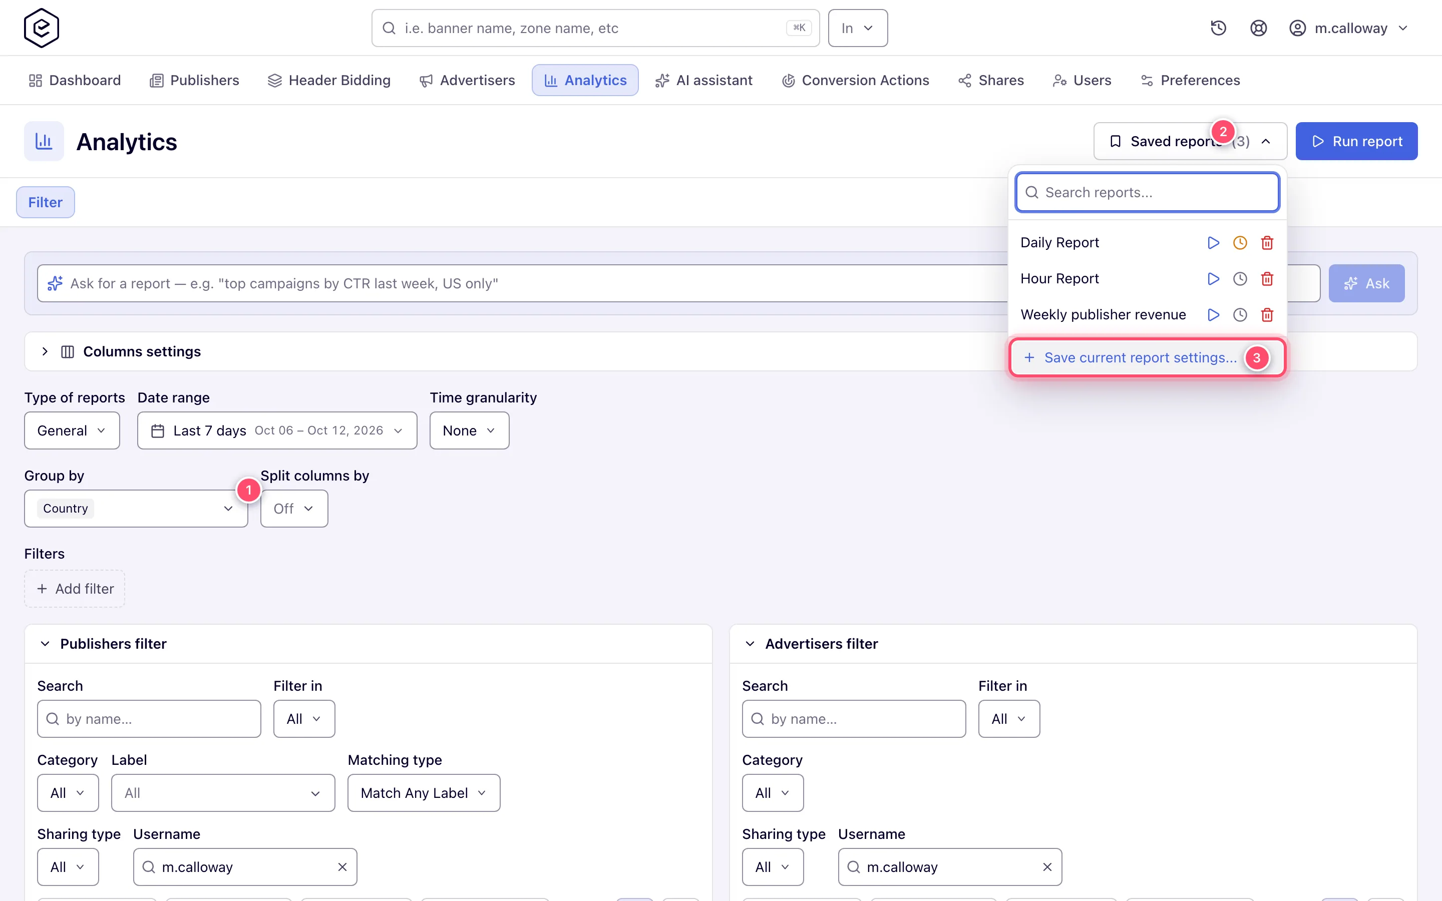This screenshot has height=901, width=1442.
Task: Run Weekly publisher revenue report
Action: click(1213, 315)
